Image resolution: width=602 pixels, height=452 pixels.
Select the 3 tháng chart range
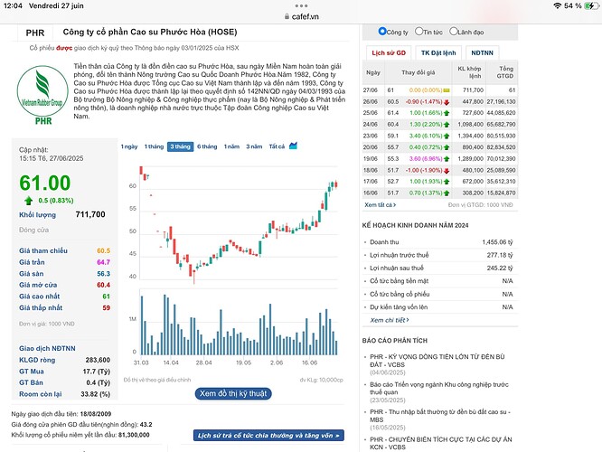(x=181, y=146)
